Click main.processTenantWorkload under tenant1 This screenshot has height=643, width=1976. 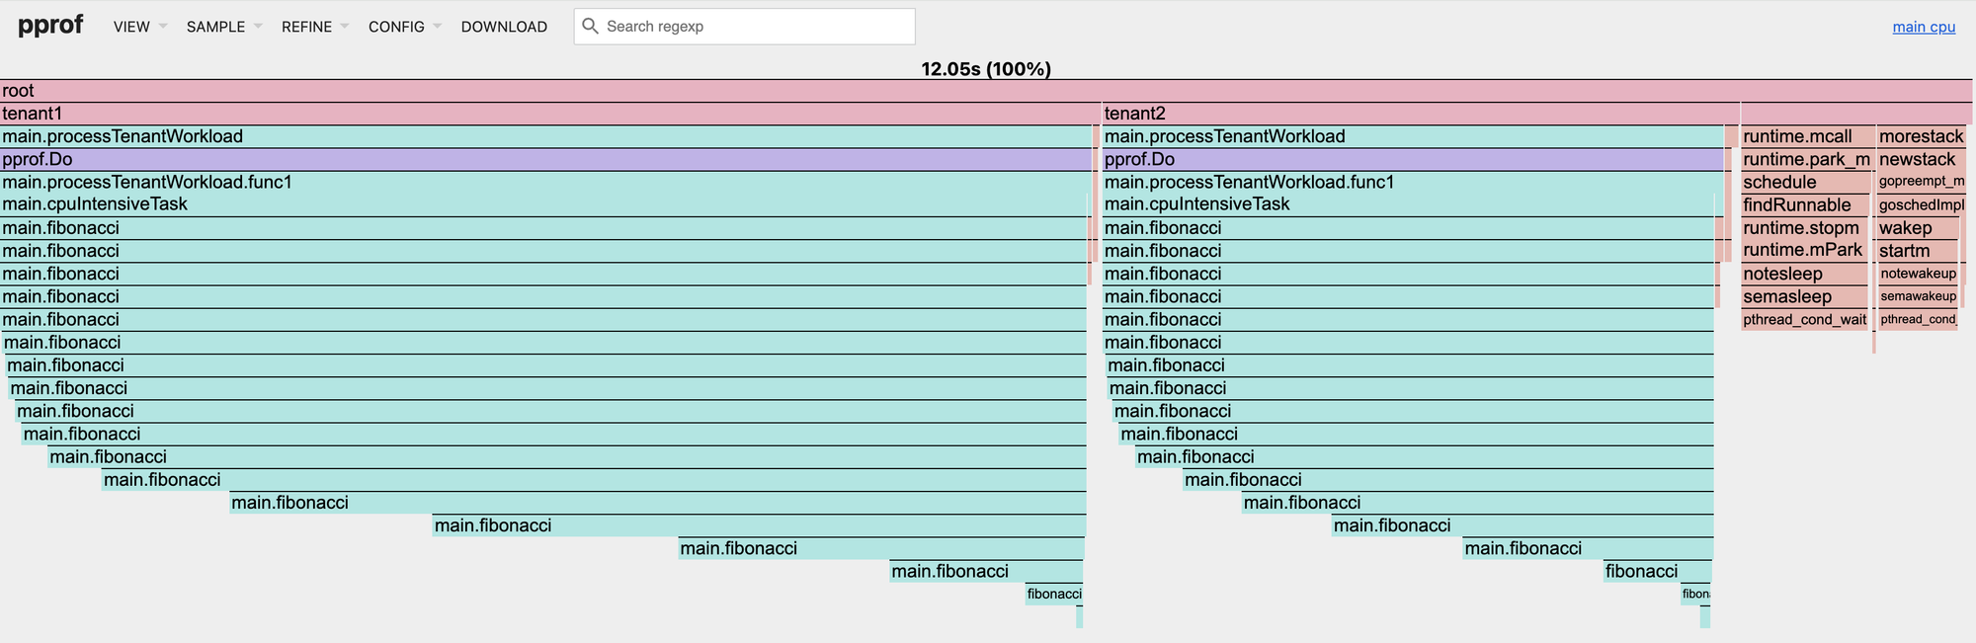(545, 136)
